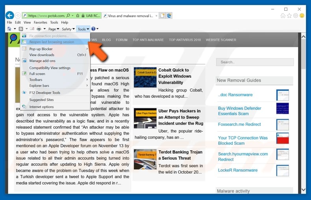Open the Tools menu in menu bar
This screenshot has width=311, height=200.
click(54, 22)
